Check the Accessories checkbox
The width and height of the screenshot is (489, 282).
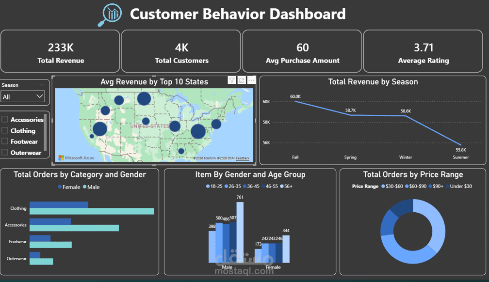(4, 120)
